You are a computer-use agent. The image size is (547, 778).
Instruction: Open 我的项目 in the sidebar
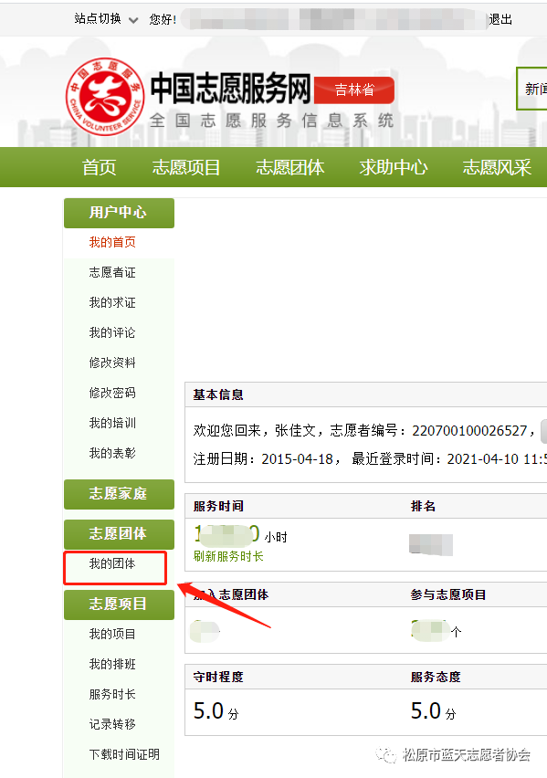tap(112, 634)
